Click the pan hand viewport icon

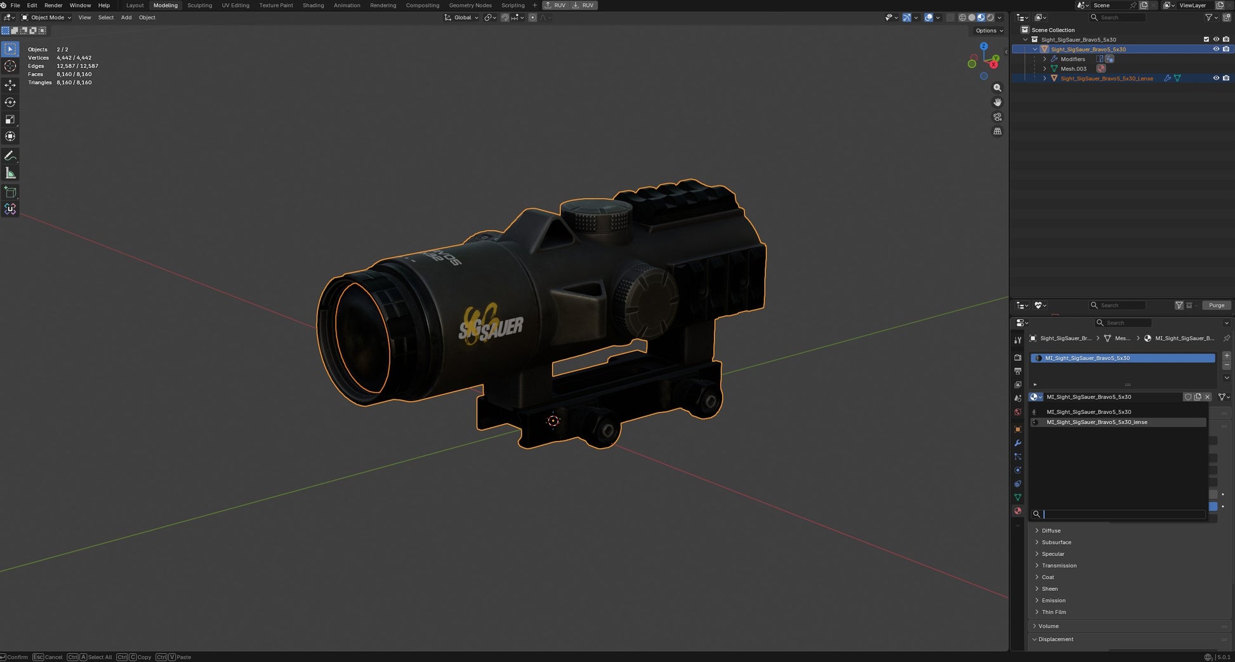pyautogui.click(x=997, y=102)
